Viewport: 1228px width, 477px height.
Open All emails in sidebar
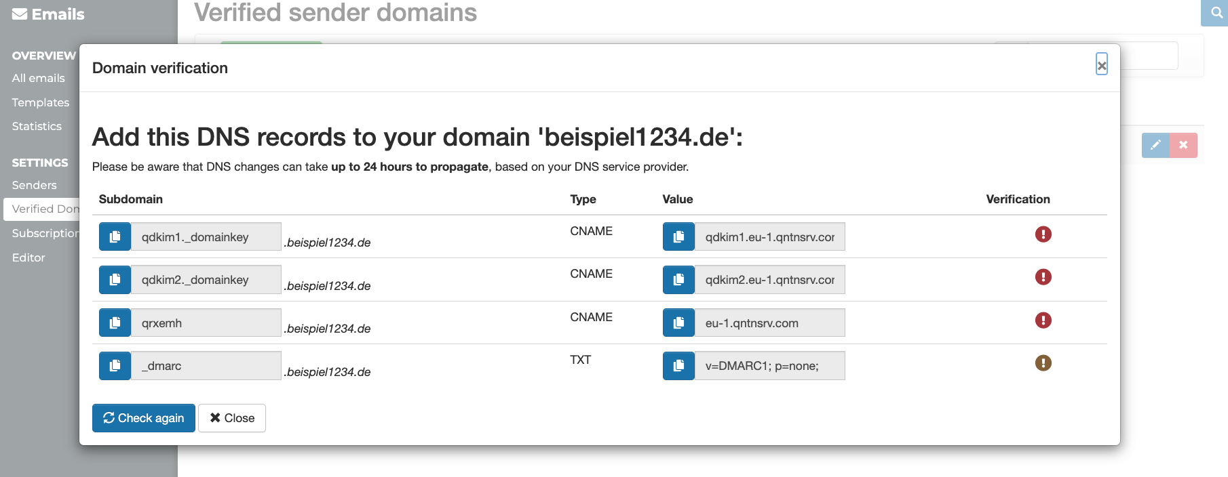point(39,78)
